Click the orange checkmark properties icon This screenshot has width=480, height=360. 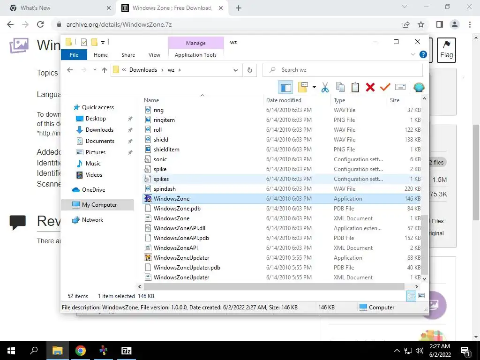(385, 87)
